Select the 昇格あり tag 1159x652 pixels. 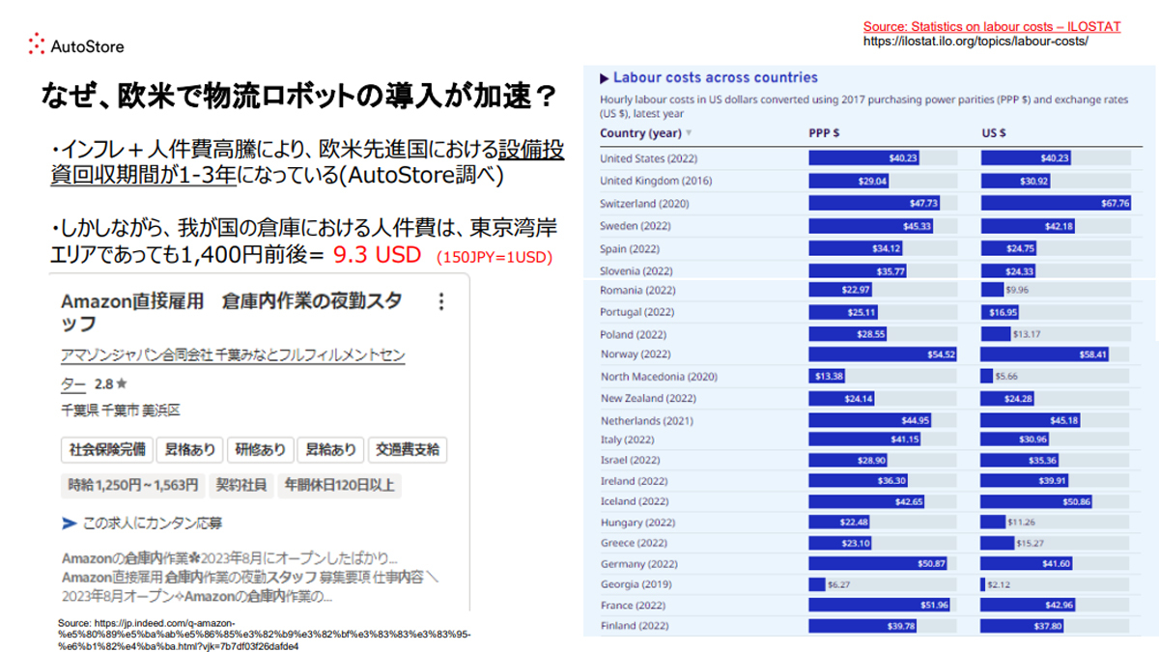[x=190, y=449]
